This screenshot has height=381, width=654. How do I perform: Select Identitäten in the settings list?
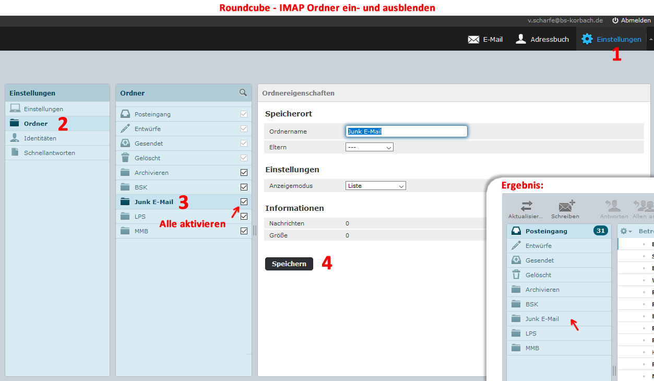click(x=57, y=138)
